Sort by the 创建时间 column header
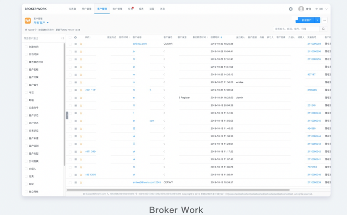 pyautogui.click(x=216, y=37)
